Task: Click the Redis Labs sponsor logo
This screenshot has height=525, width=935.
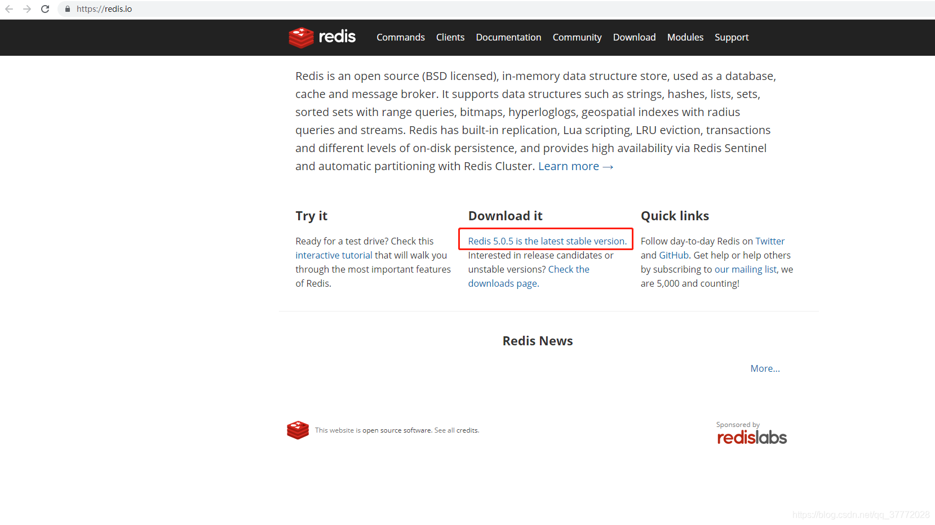Action: 752,438
